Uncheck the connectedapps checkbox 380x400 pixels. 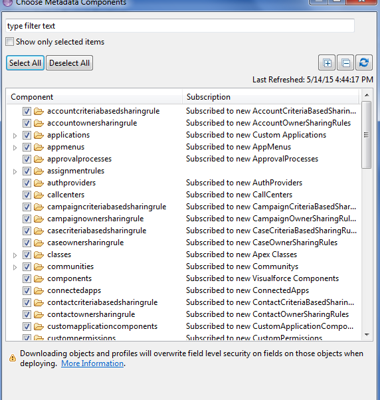tap(27, 290)
